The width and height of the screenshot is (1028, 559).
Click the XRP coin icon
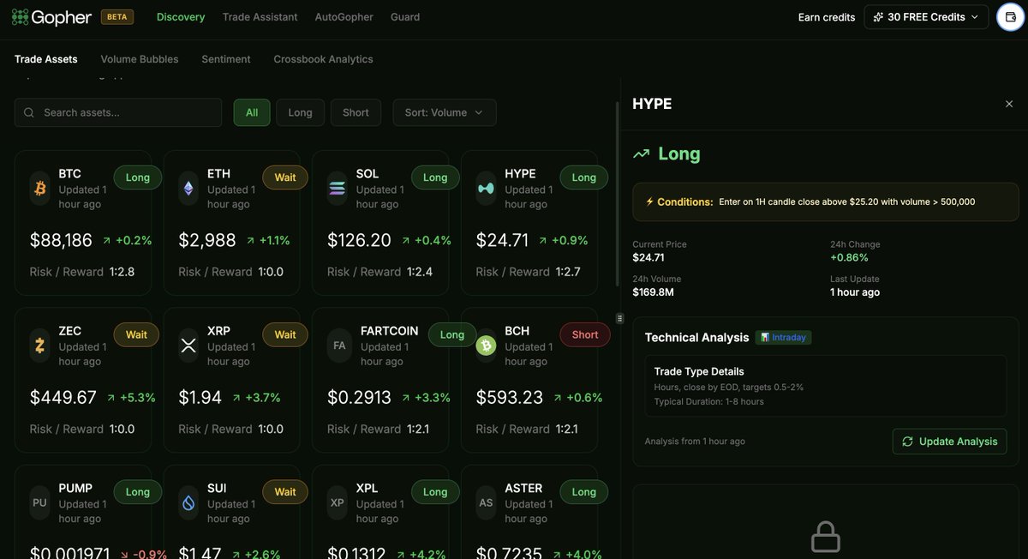pyautogui.click(x=188, y=346)
